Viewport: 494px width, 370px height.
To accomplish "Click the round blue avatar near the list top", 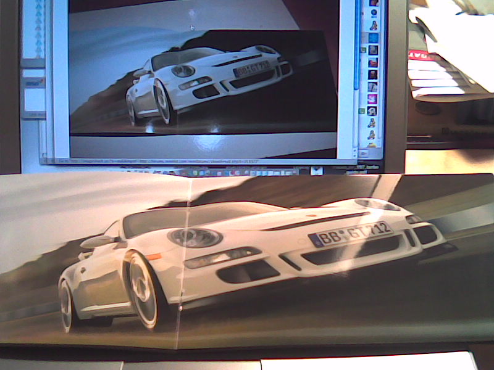I will 374,13.
